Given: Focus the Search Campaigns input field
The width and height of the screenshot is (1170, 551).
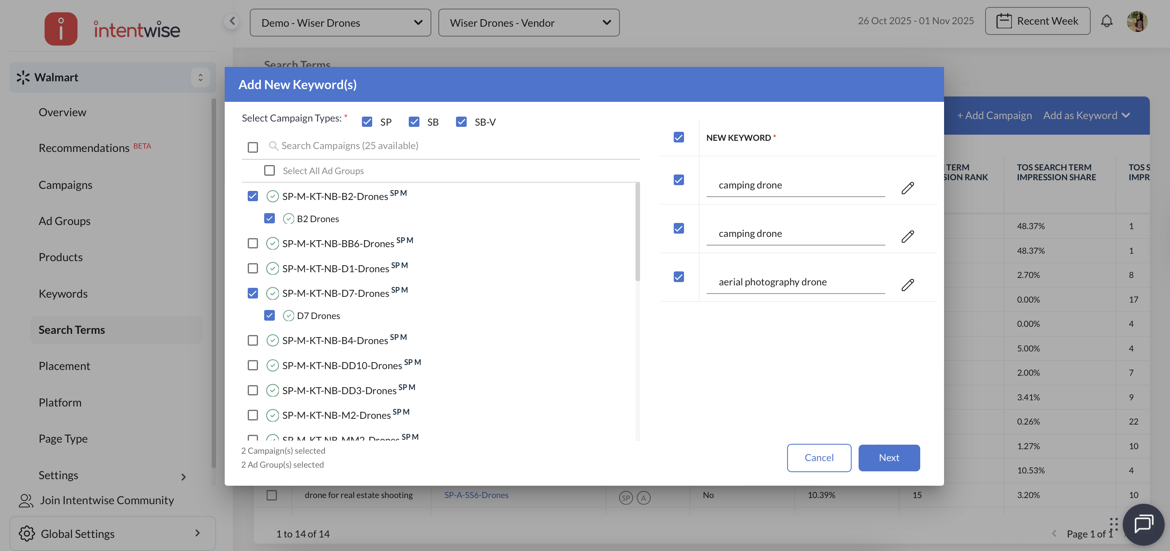Looking at the screenshot, I should pos(350,146).
